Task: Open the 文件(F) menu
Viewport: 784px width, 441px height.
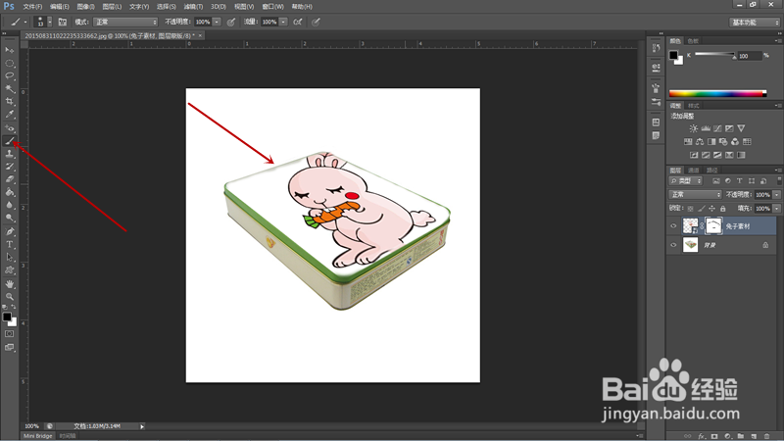Action: 32,7
